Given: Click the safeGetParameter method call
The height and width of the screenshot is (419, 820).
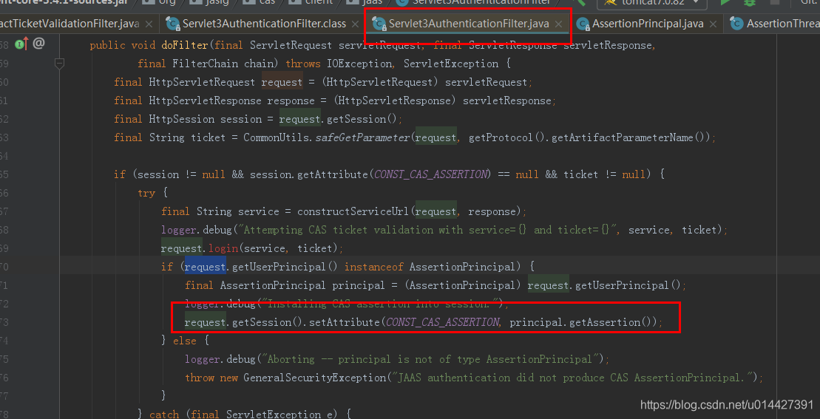Looking at the screenshot, I should coord(363,138).
